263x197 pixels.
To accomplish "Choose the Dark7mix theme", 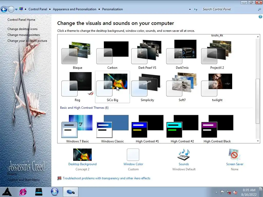I will pos(182,55).
